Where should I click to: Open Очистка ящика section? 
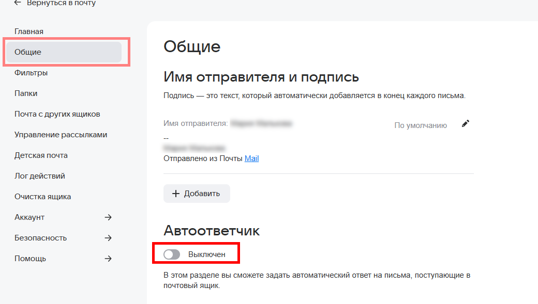[x=43, y=197]
